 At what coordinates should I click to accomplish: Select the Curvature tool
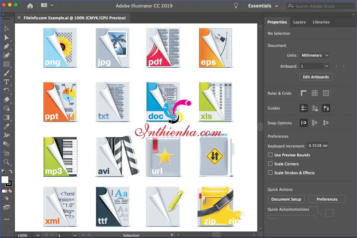point(7,55)
